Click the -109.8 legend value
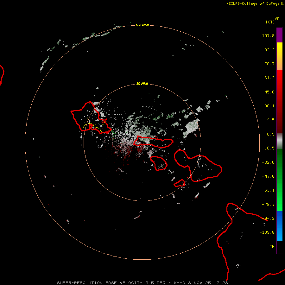This screenshot has height=285, width=285. point(267,232)
